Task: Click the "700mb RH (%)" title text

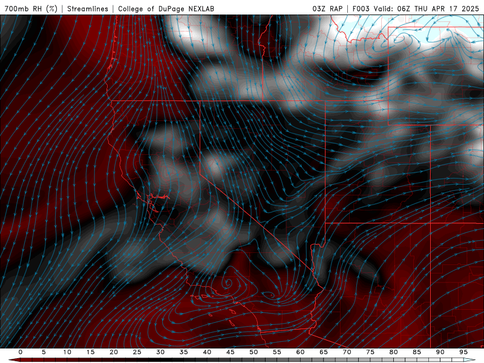Action: (31, 8)
